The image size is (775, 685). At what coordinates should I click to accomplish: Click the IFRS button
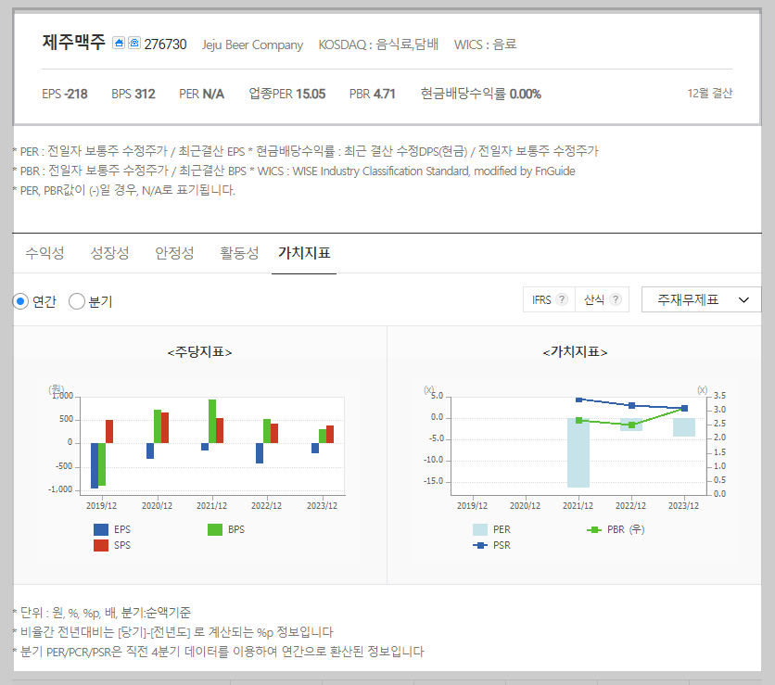(x=549, y=299)
